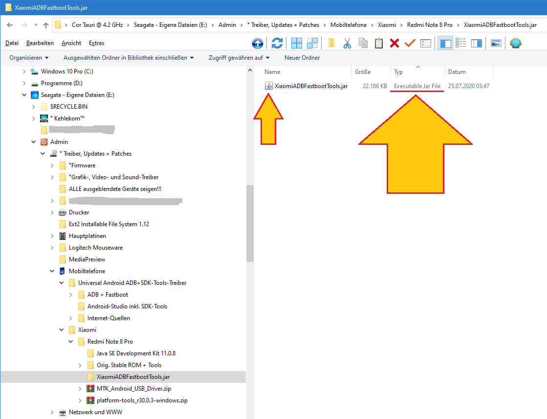
Task: Click the landscape picture toolbar icon
Action: coord(496,44)
